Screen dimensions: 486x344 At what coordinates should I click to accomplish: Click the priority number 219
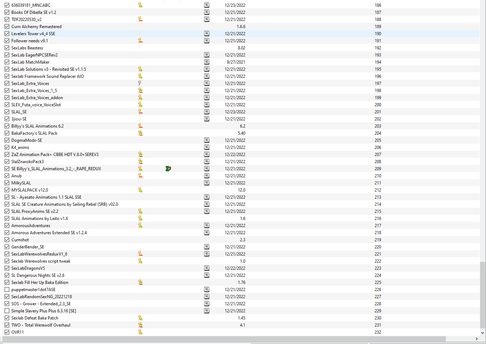pyautogui.click(x=378, y=240)
